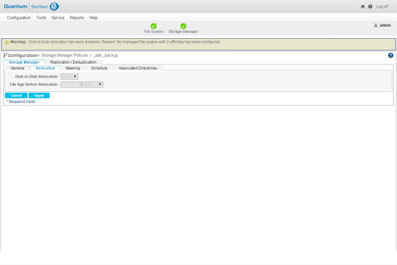
Task: Select the General sub-tab
Action: tap(17, 68)
